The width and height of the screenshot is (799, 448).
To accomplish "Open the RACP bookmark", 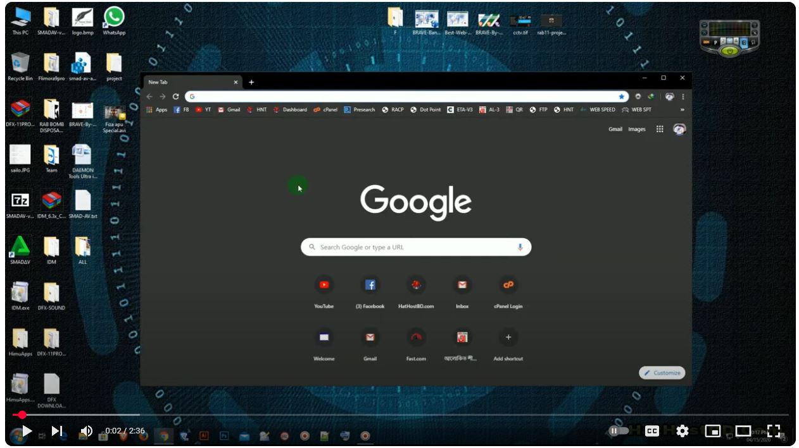I will 393,110.
